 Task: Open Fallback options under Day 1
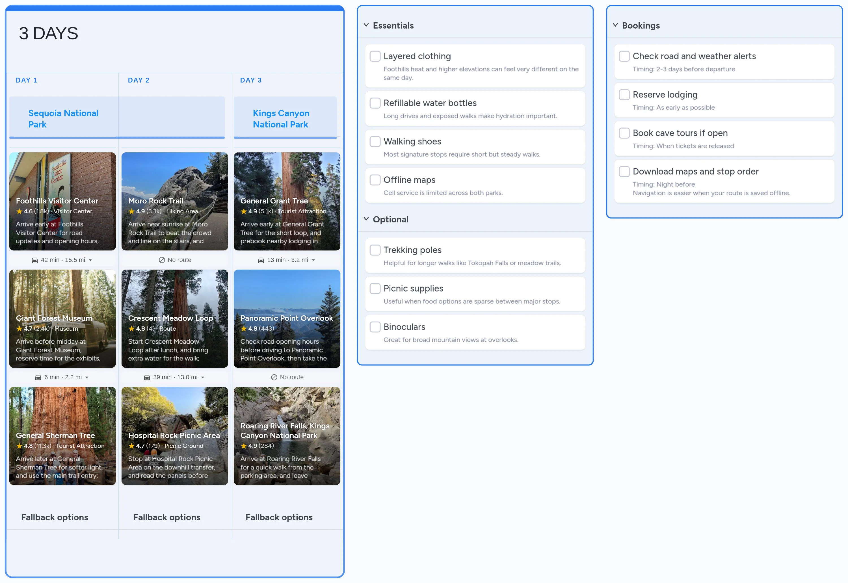[x=55, y=517]
